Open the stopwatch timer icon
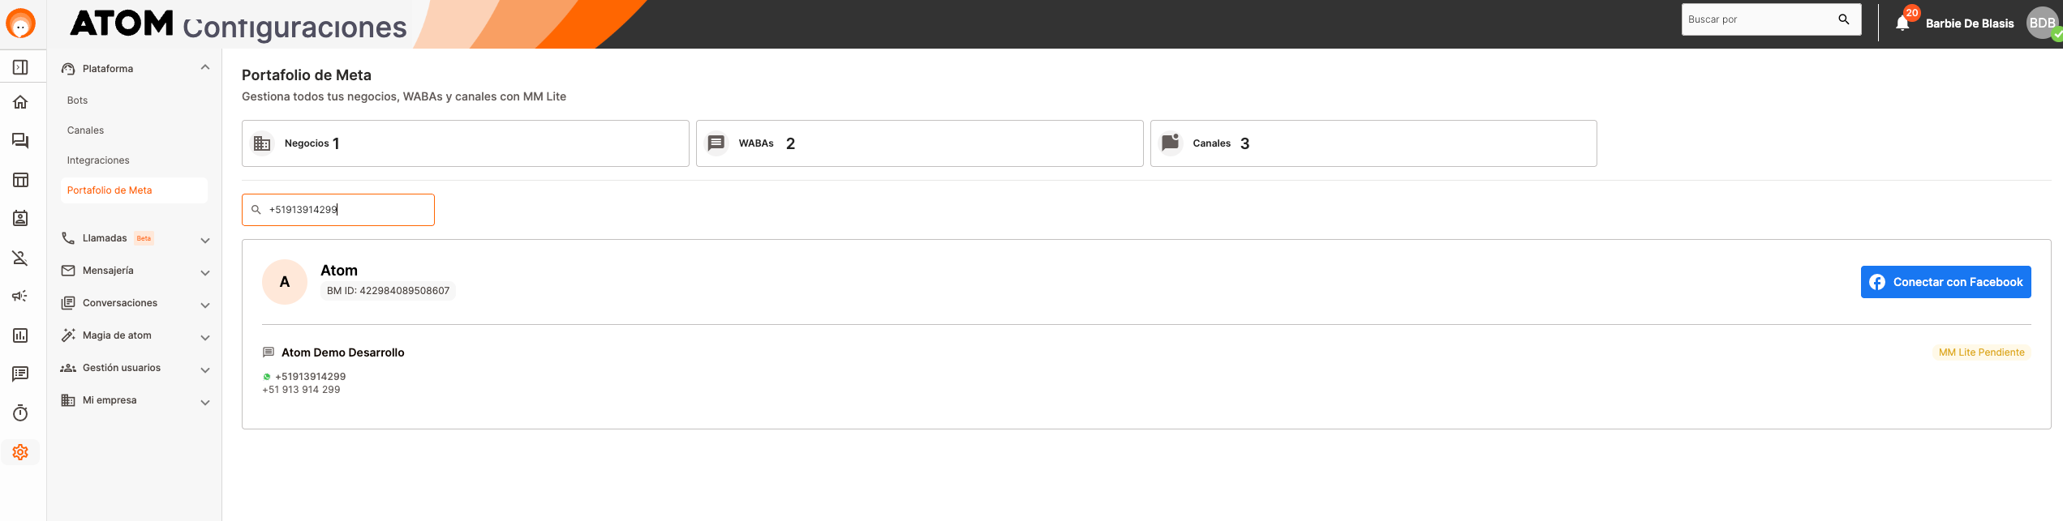Viewport: 2063px width, 521px height. click(x=20, y=413)
